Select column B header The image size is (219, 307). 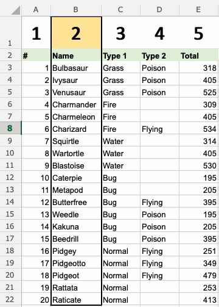76,10
